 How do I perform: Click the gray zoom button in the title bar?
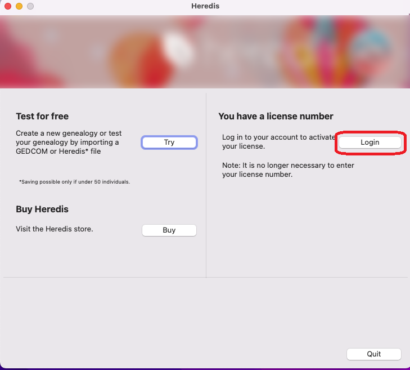coord(30,6)
